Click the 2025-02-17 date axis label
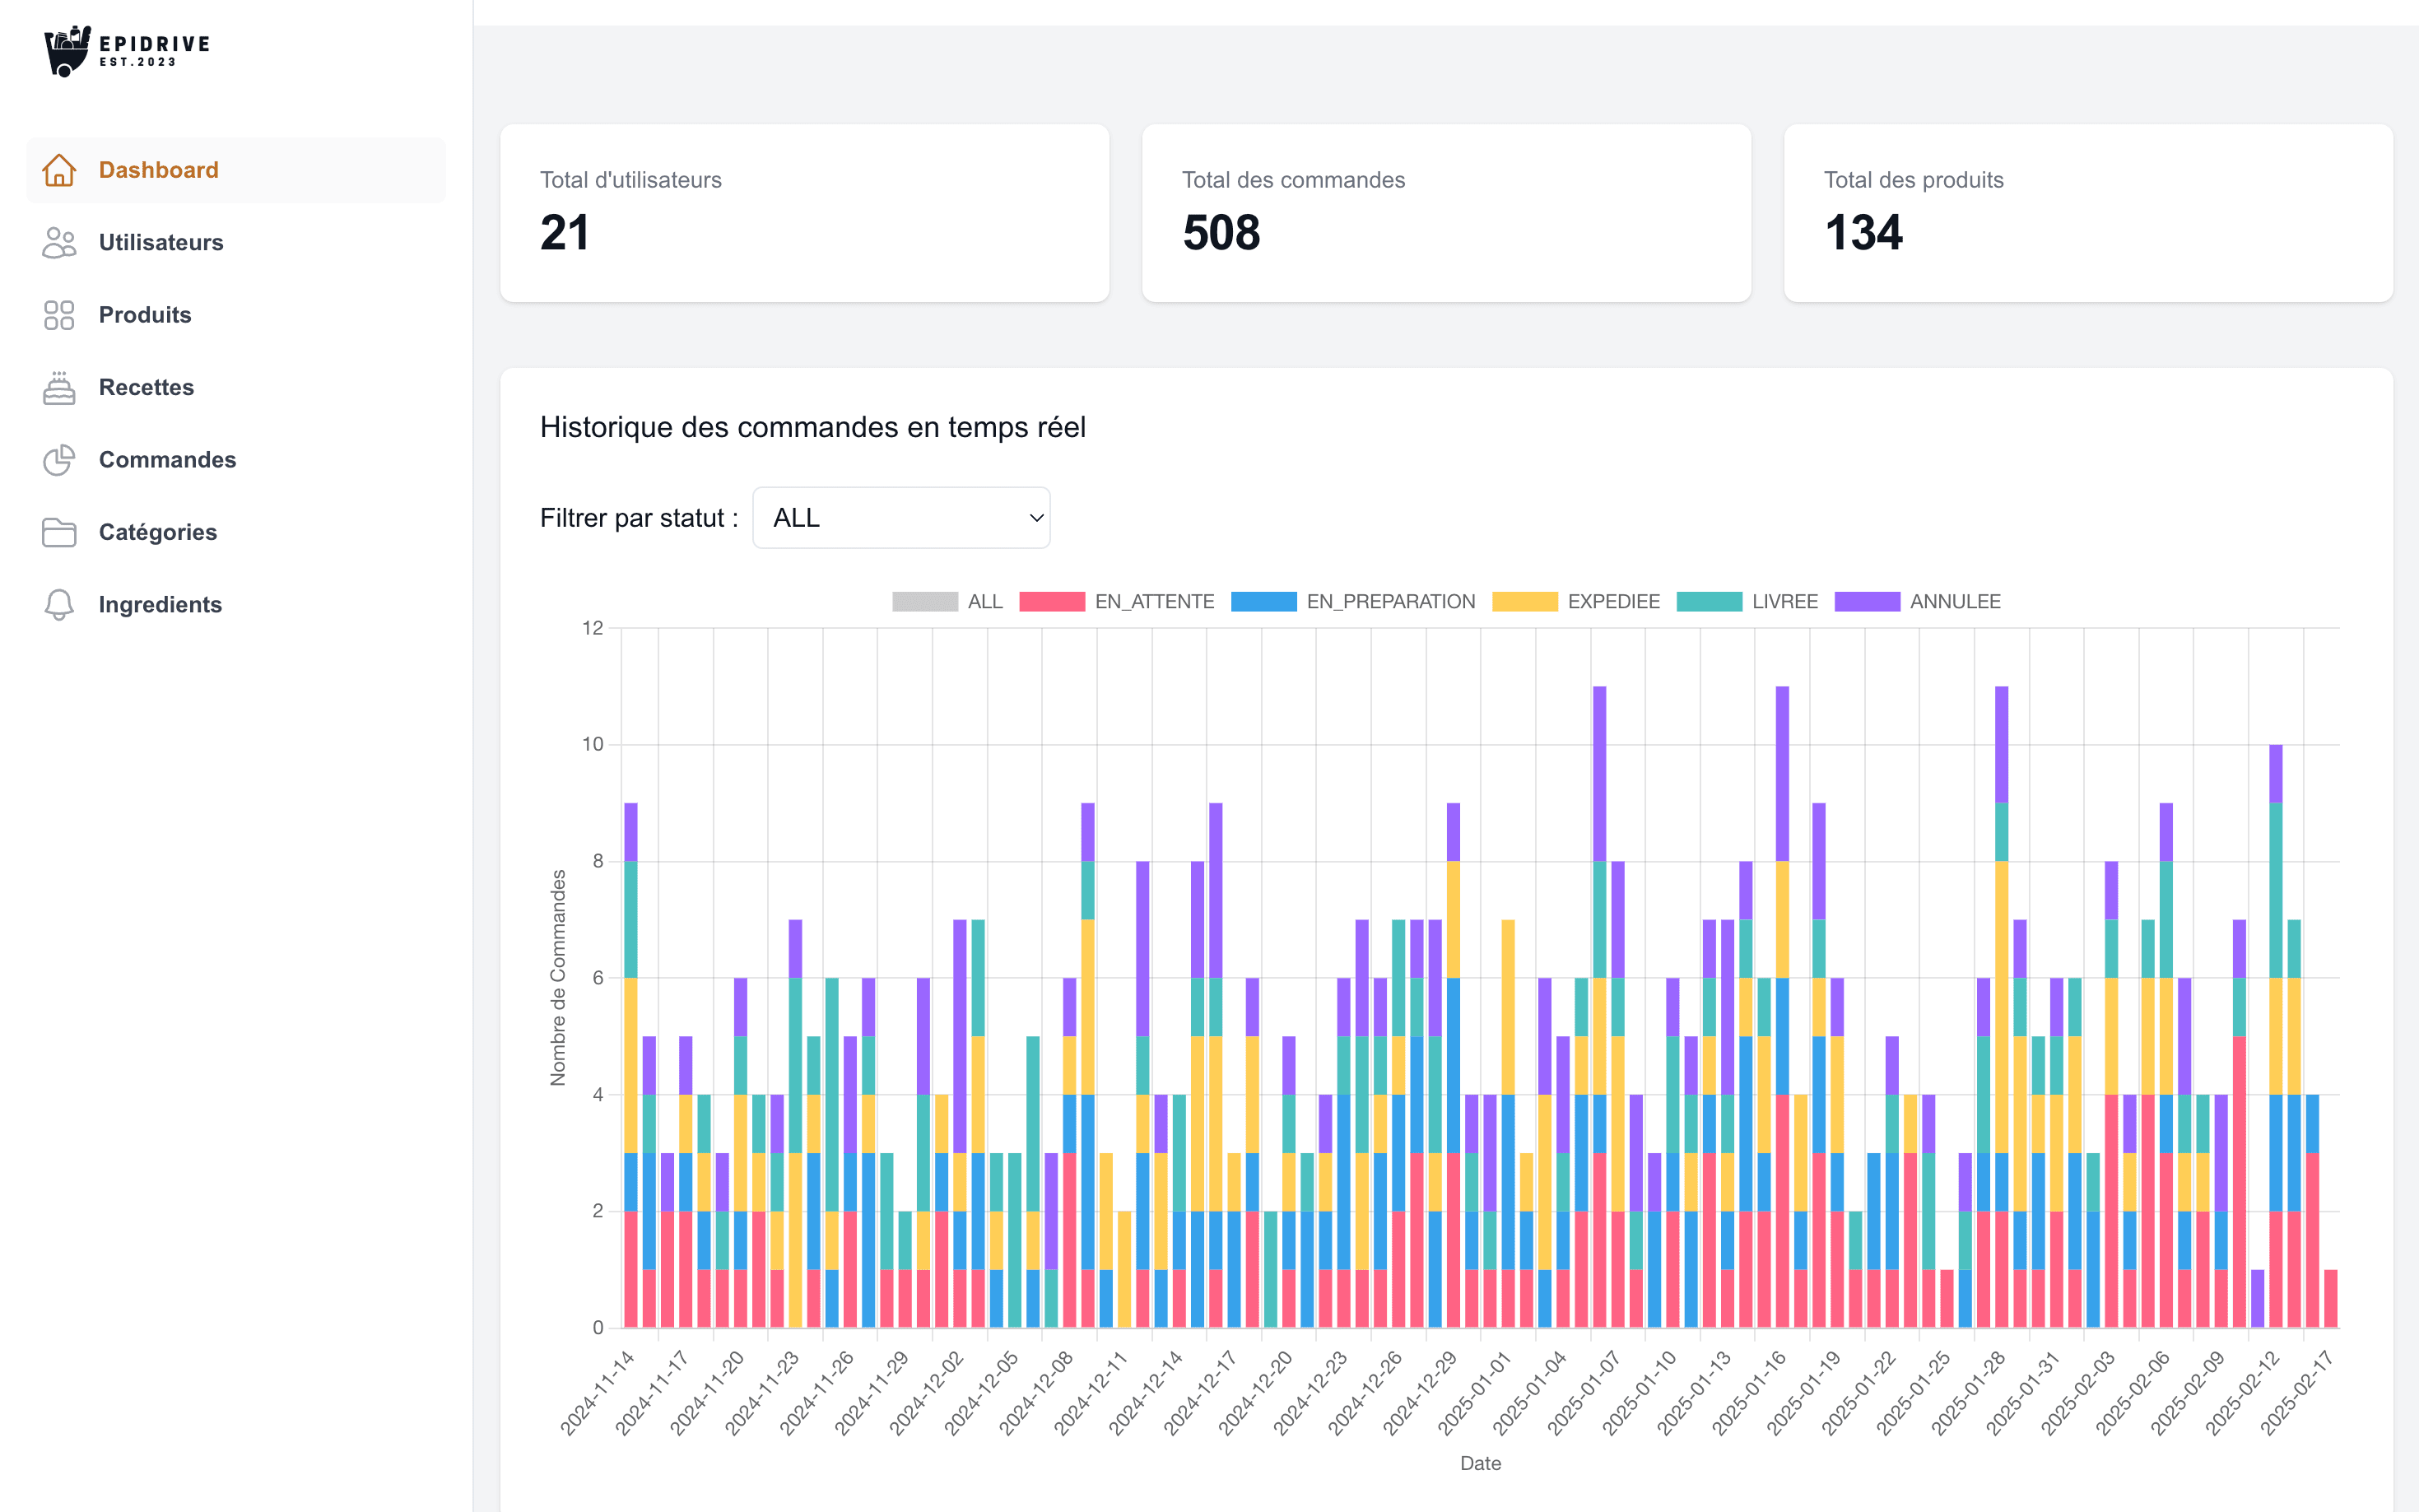Screen dimensions: 2419x1512 (x=2296, y=1393)
